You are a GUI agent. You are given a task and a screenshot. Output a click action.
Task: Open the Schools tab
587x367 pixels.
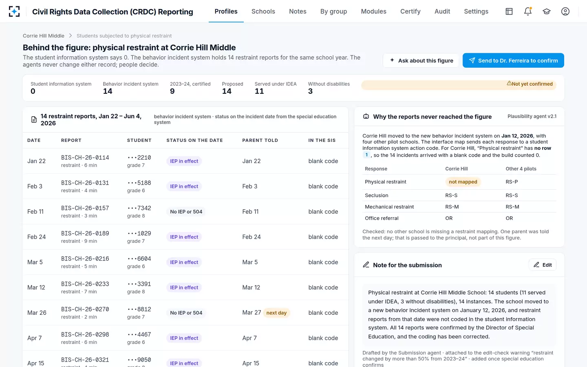coord(263,11)
